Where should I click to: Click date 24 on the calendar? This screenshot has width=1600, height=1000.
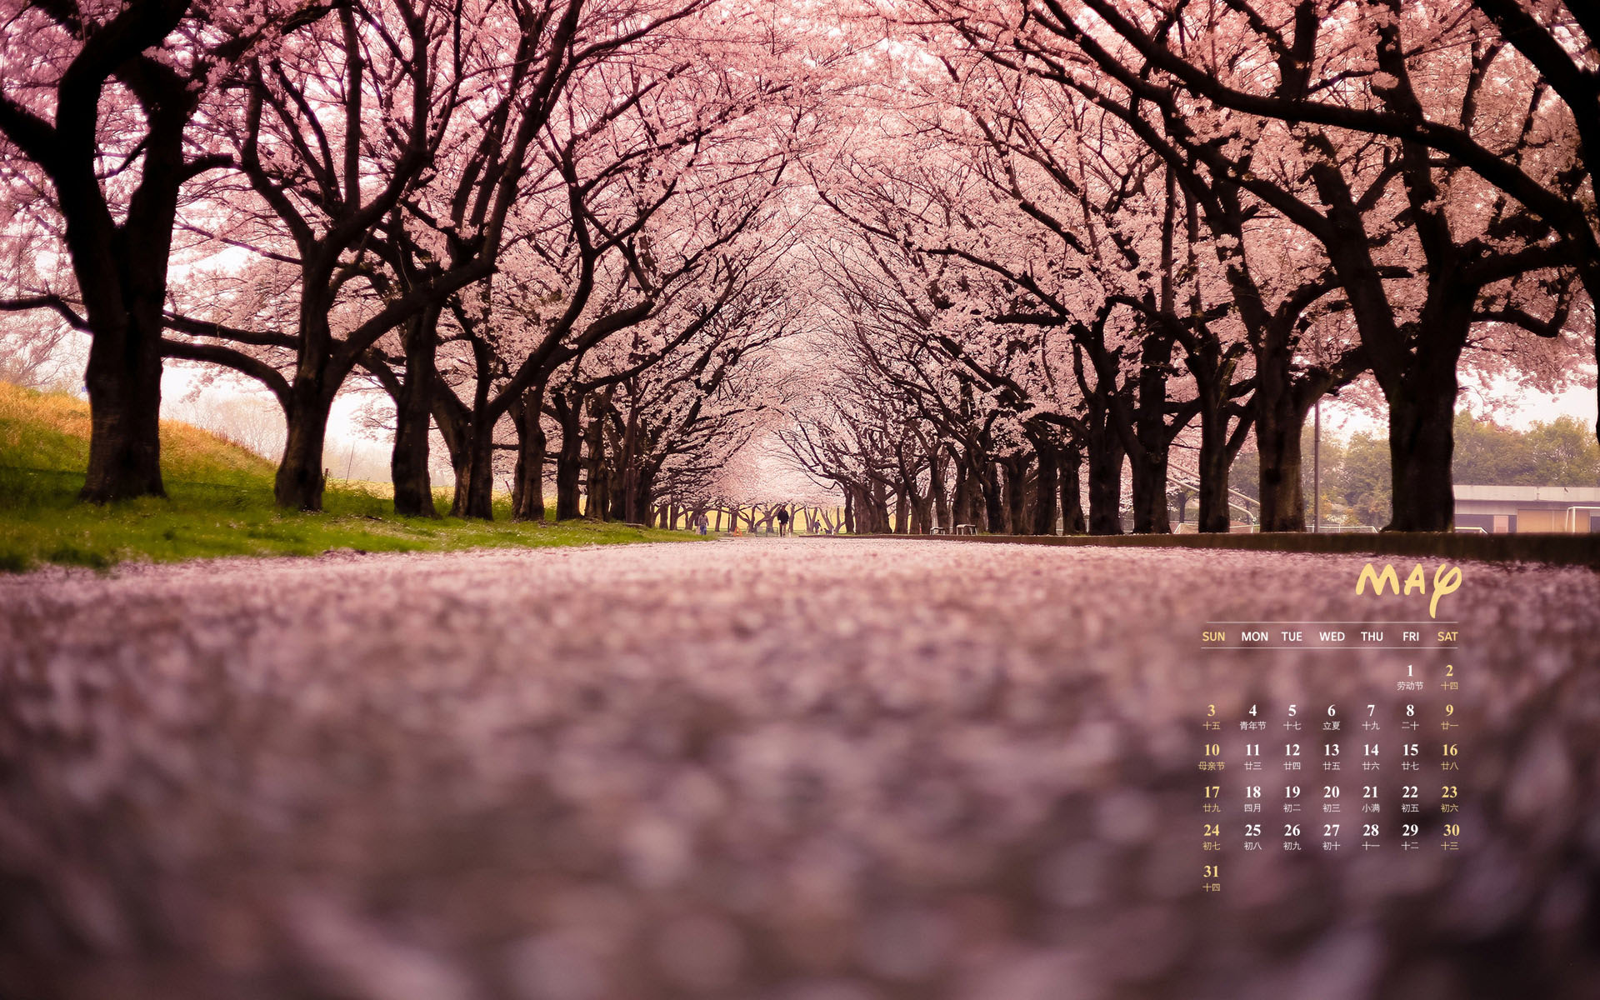1212,835
